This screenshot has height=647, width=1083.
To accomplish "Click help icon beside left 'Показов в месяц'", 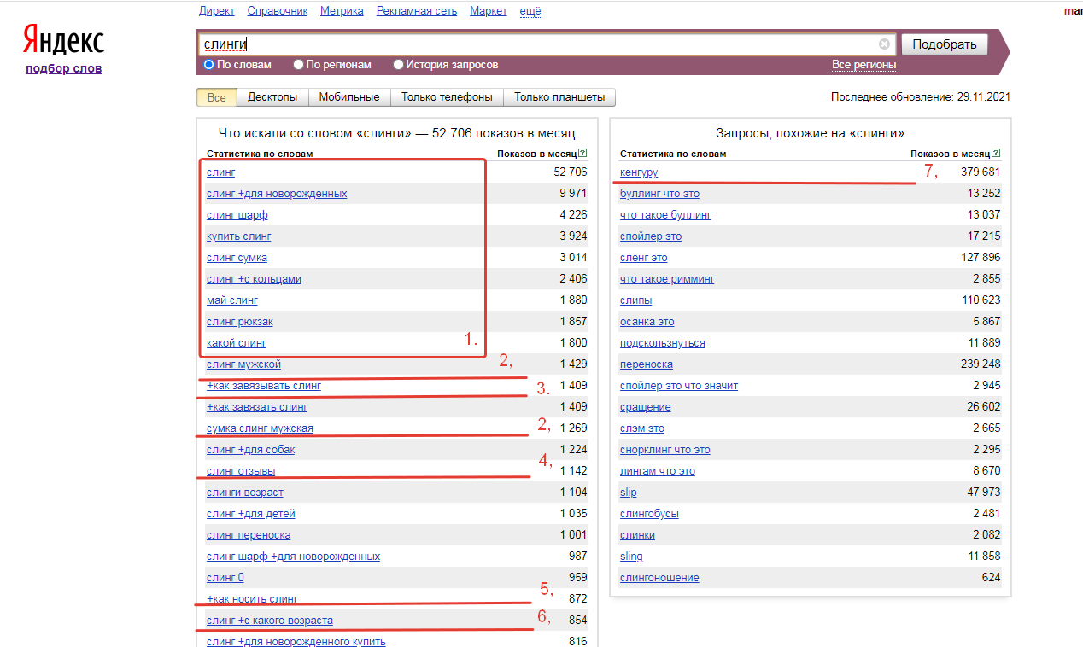I will 582,154.
